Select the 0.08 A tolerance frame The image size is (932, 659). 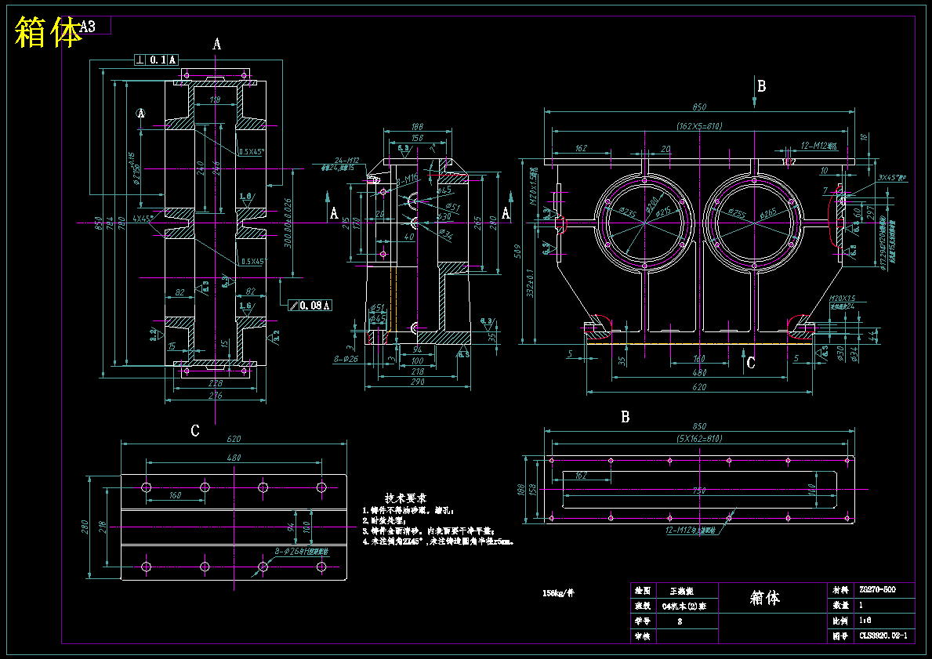coord(310,306)
